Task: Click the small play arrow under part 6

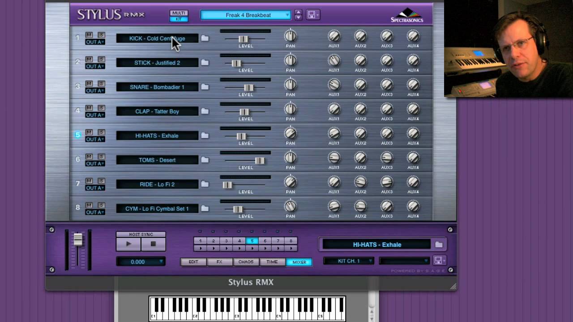Action: [265, 248]
